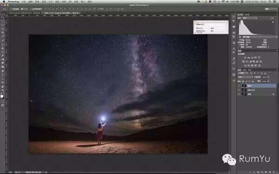
Task: Toggle the background layer eye icon
Action: (239, 94)
